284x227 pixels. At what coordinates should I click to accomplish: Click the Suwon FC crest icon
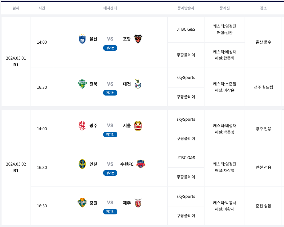(x=140, y=164)
